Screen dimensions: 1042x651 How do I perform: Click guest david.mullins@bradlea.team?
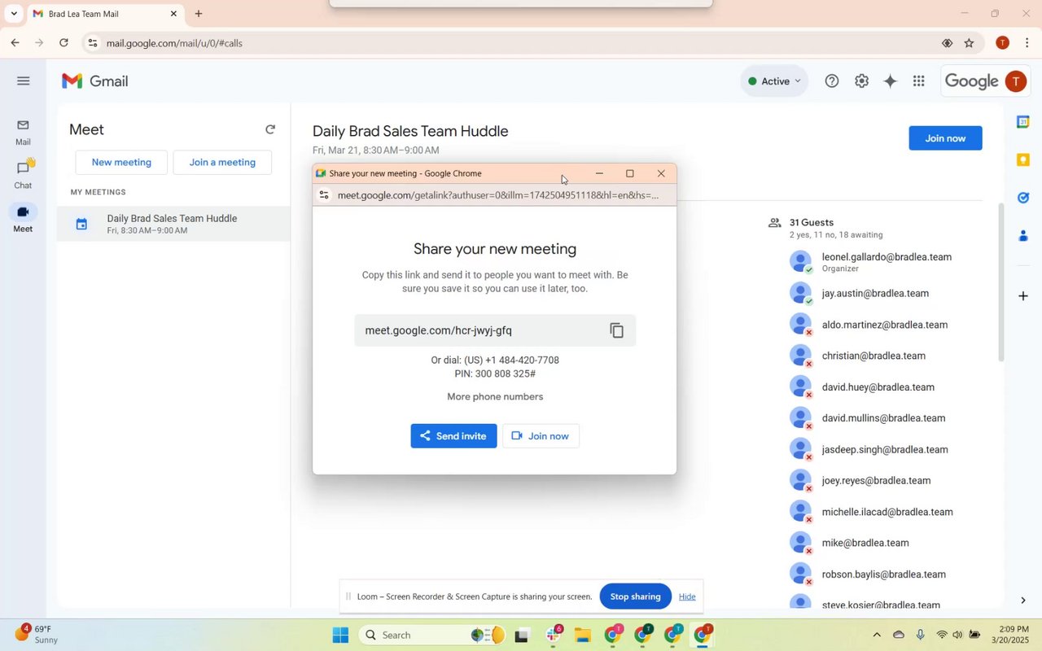883,418
